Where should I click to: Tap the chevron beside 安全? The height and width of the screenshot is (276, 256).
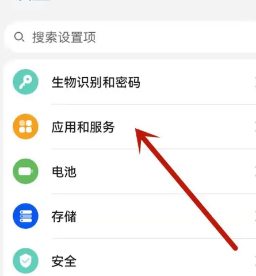click(255, 261)
